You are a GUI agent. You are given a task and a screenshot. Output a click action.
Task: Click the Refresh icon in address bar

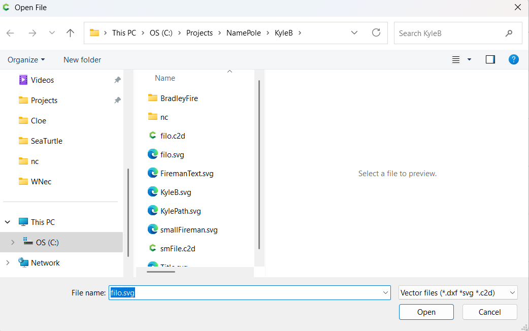(376, 33)
